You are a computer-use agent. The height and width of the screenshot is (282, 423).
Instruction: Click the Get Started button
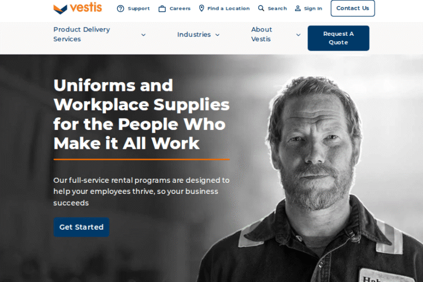coord(81,227)
